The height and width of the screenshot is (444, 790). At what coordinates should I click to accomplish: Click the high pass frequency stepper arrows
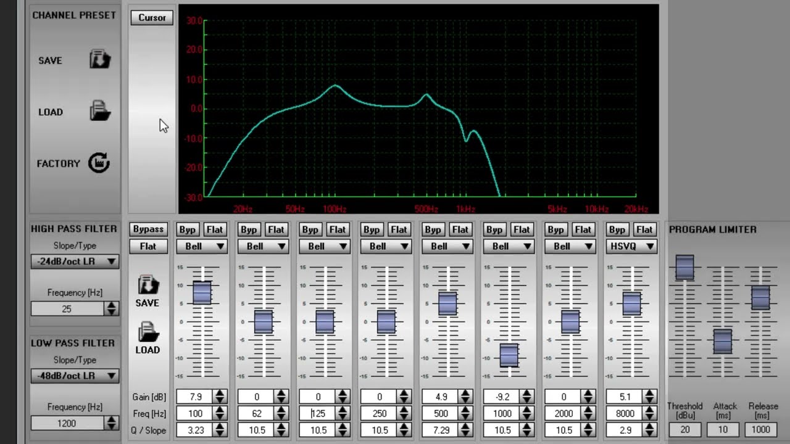point(111,309)
